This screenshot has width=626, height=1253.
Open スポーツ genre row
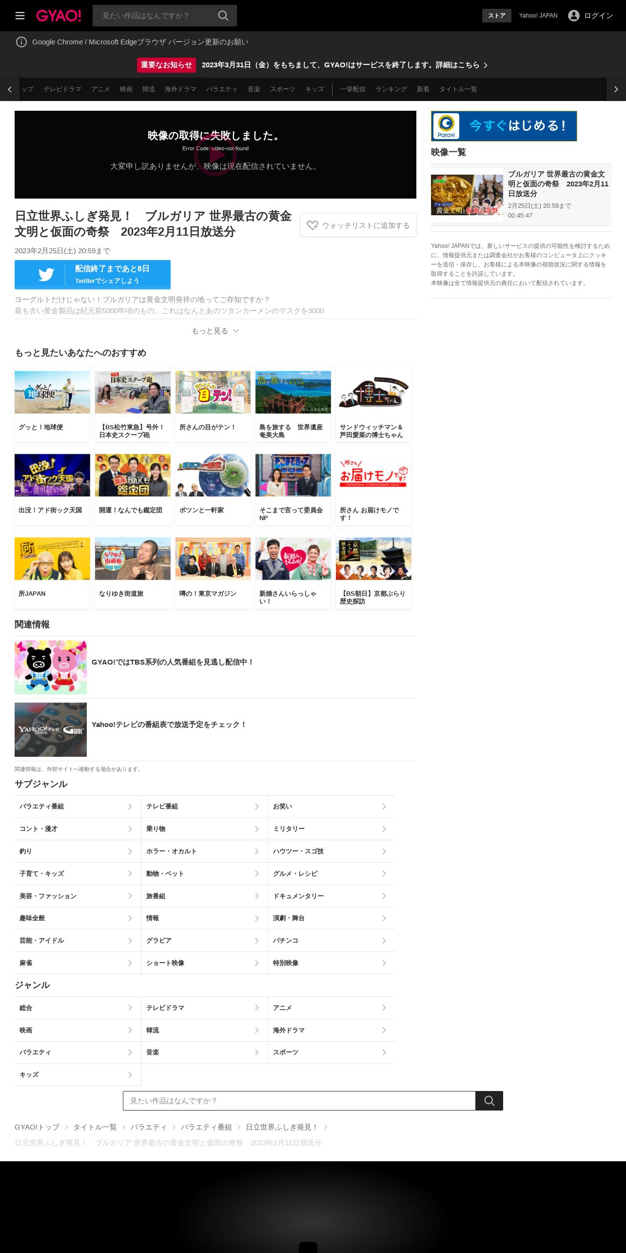(x=332, y=1052)
